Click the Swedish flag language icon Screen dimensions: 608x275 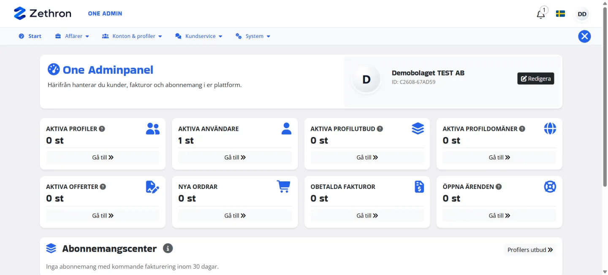[x=560, y=14]
